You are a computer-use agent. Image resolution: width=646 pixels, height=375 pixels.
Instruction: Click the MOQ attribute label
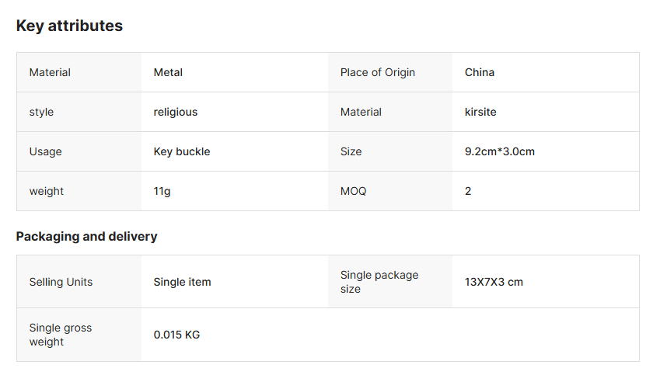353,191
